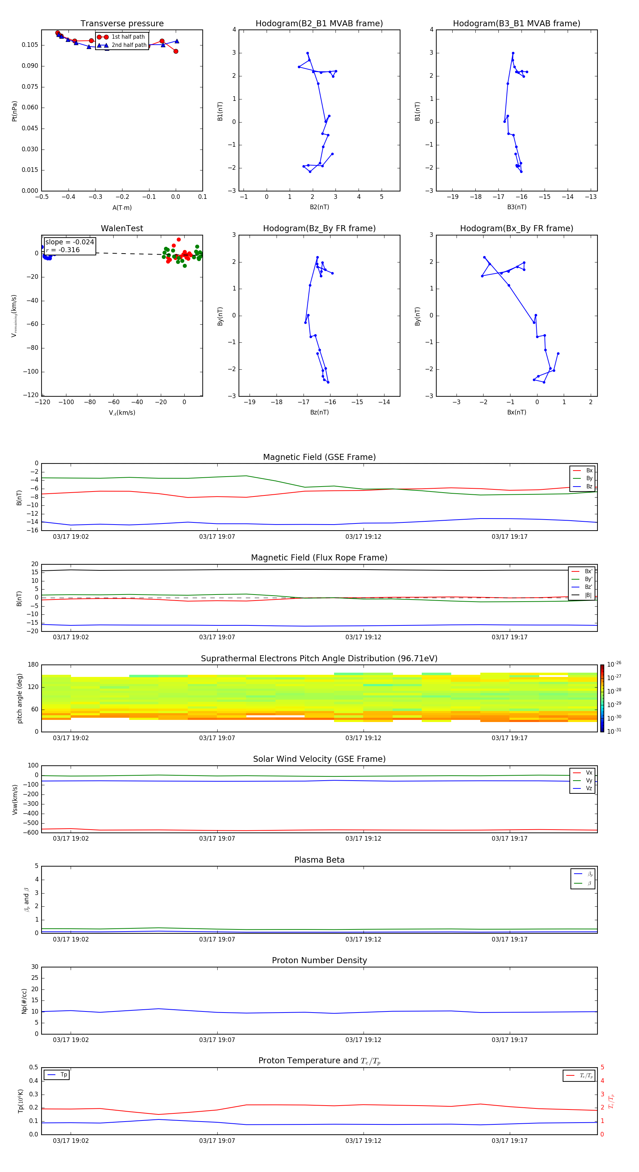
Task: Click the last red dot of 1st half path
Action: click(x=176, y=51)
